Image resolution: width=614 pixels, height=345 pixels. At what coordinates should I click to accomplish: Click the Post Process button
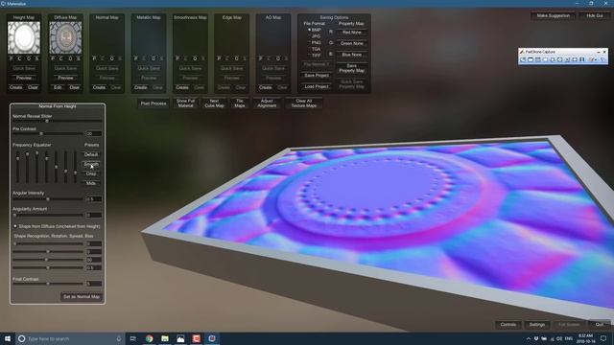153,103
